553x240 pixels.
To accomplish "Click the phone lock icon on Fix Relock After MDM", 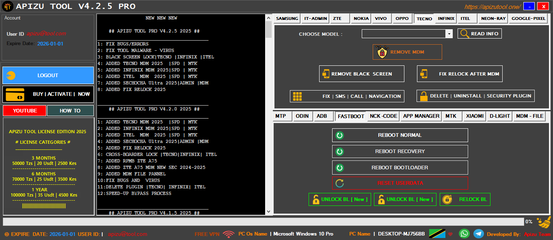I will point(424,74).
